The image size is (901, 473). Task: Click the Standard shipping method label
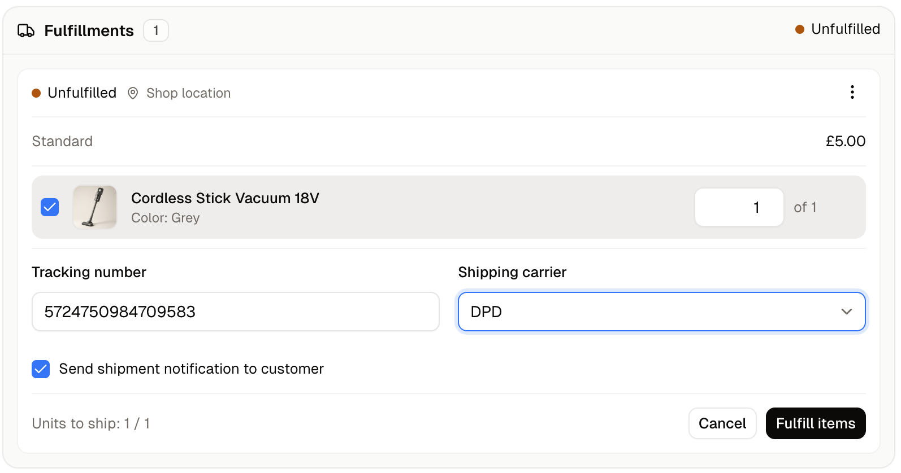pos(62,141)
